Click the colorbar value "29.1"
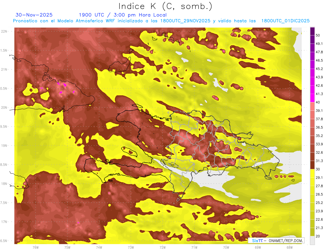 click(x=319, y=178)
